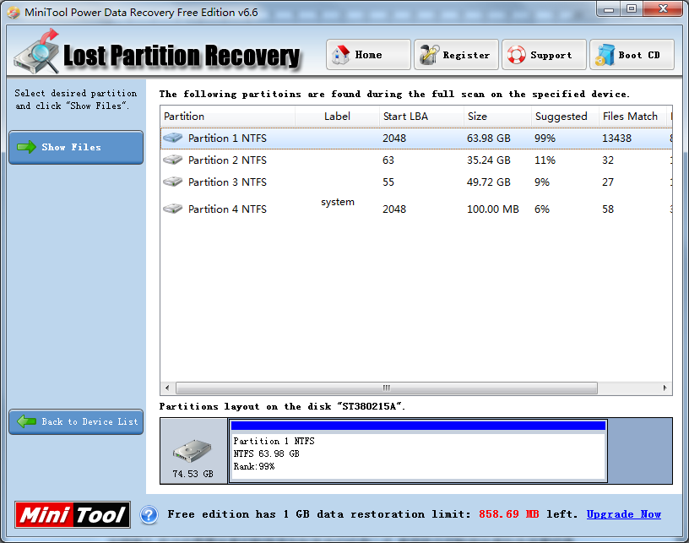Click the 49.72 GB size cell

[489, 182]
